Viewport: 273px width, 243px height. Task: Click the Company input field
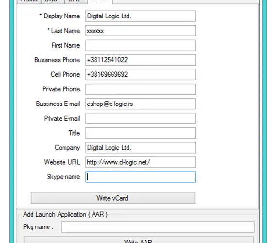141,148
